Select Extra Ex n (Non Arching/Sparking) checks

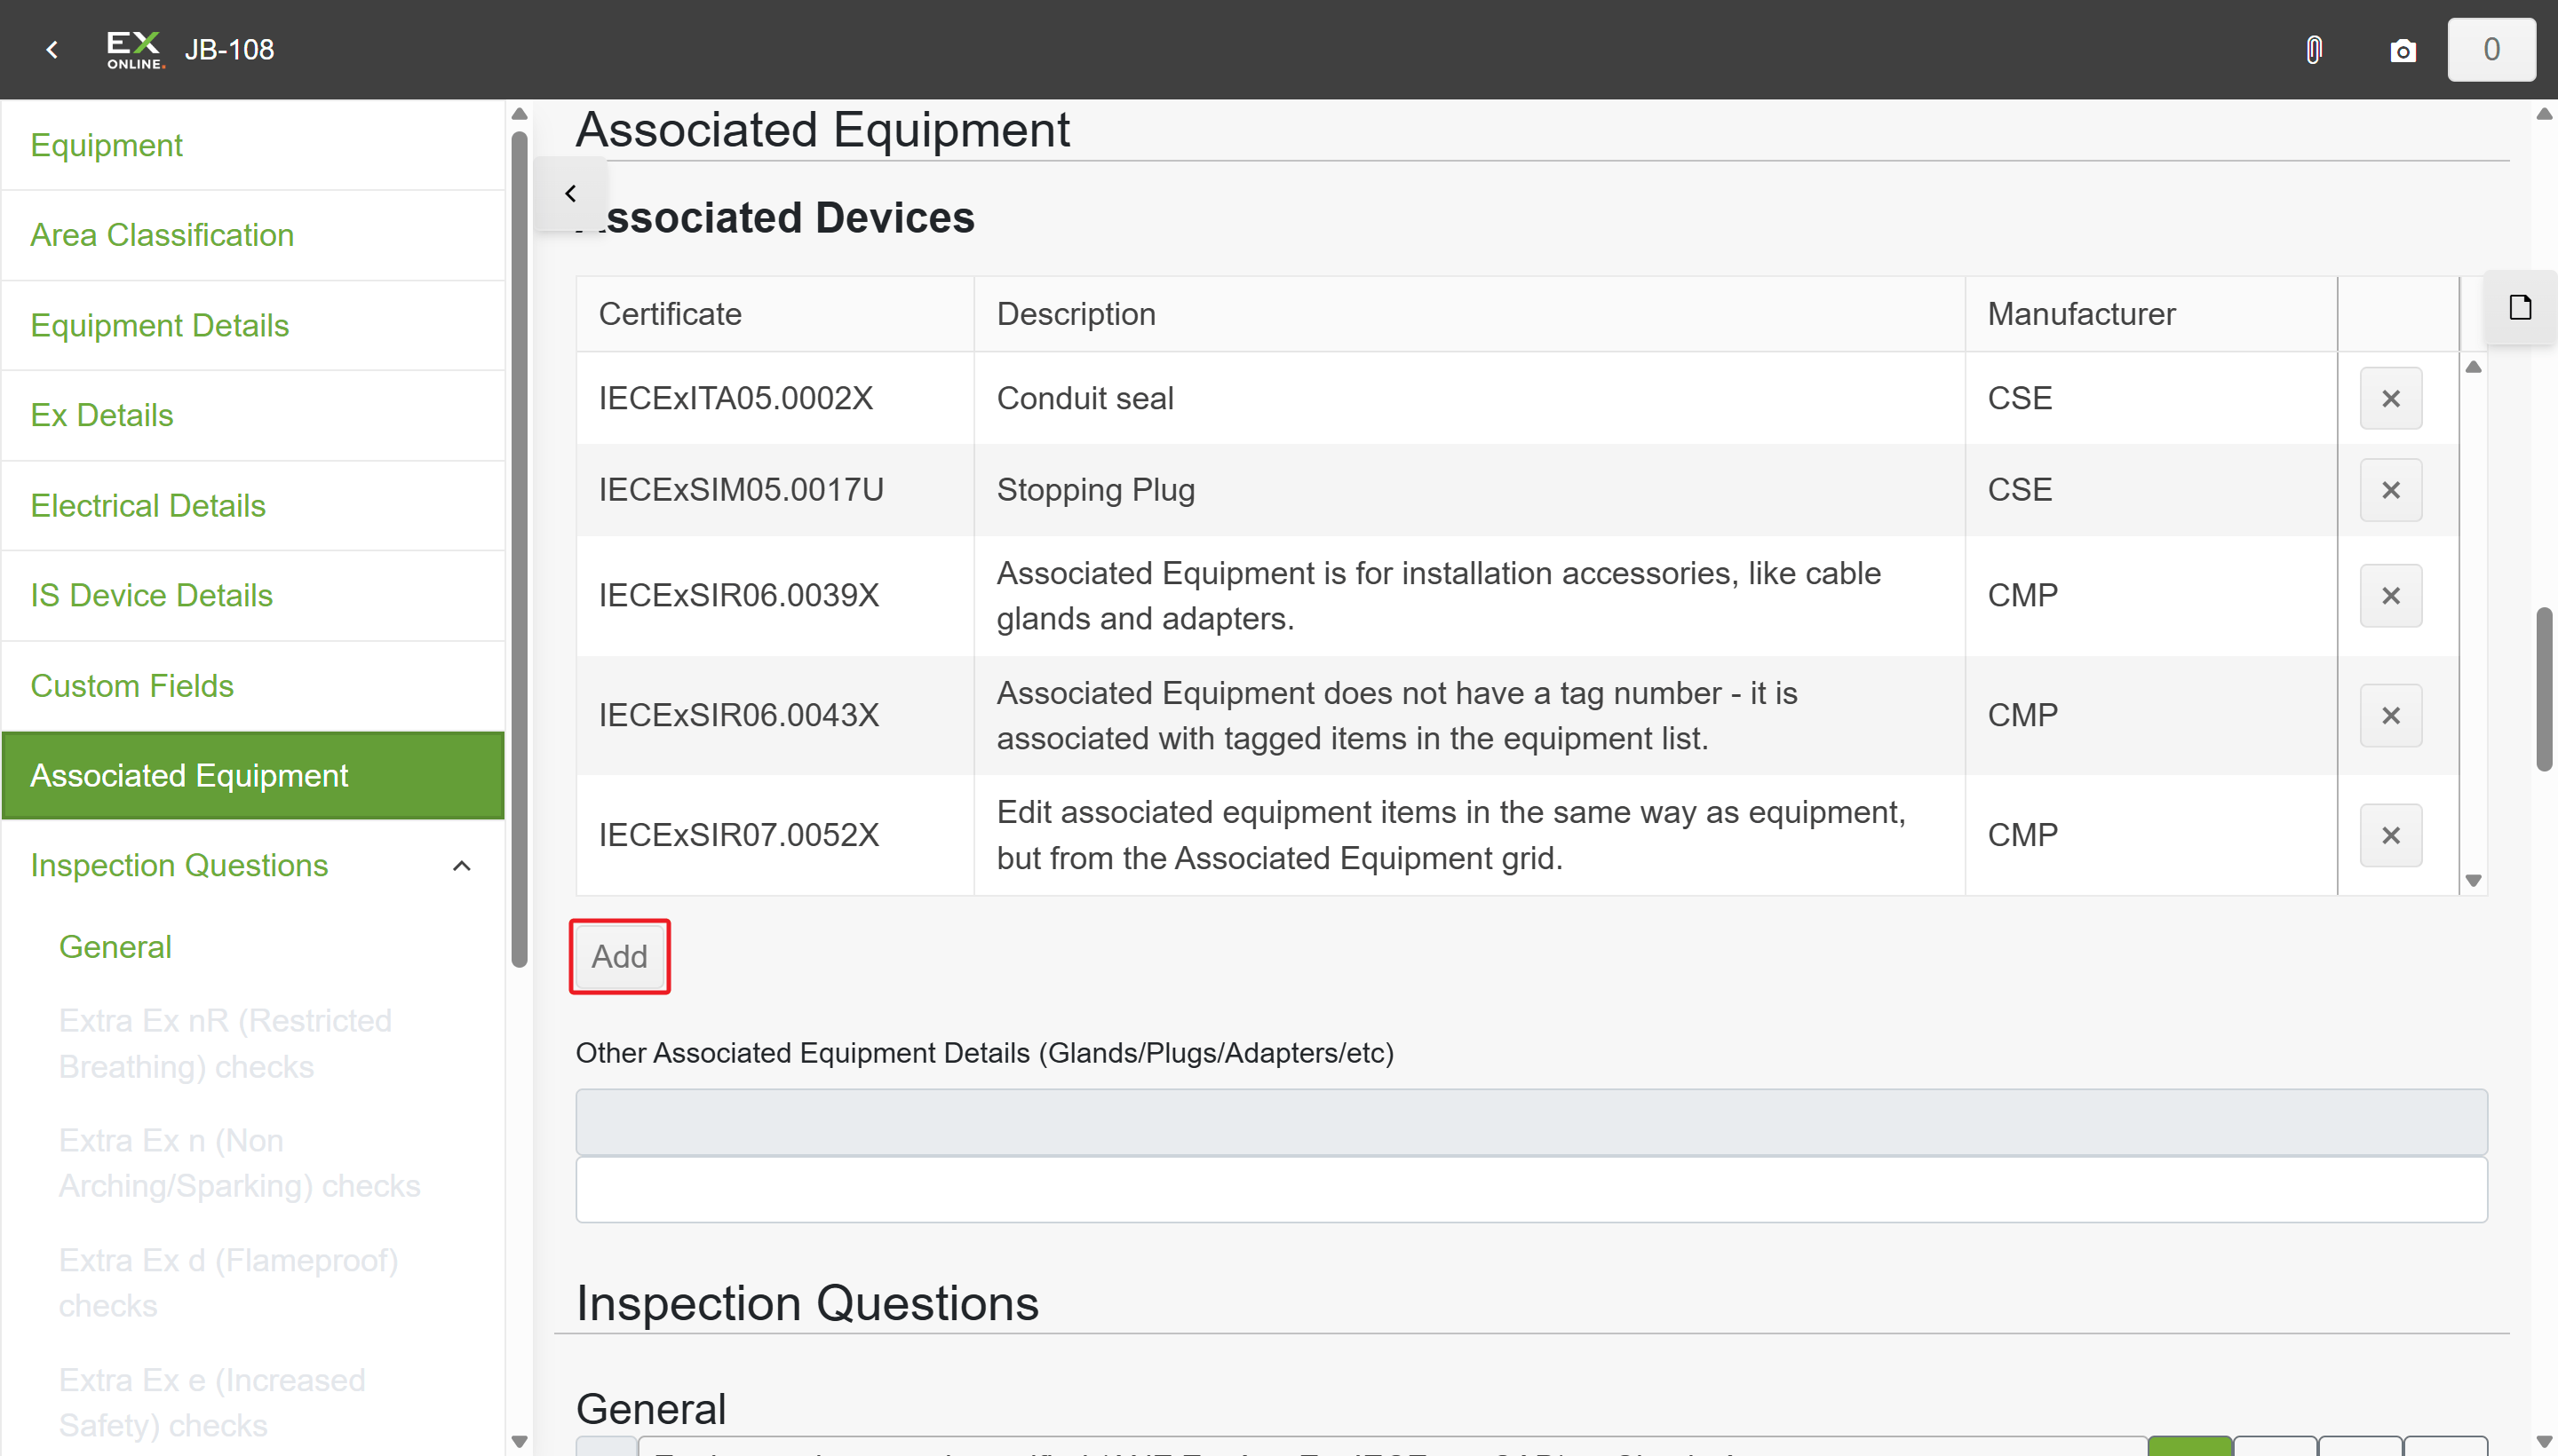(239, 1163)
